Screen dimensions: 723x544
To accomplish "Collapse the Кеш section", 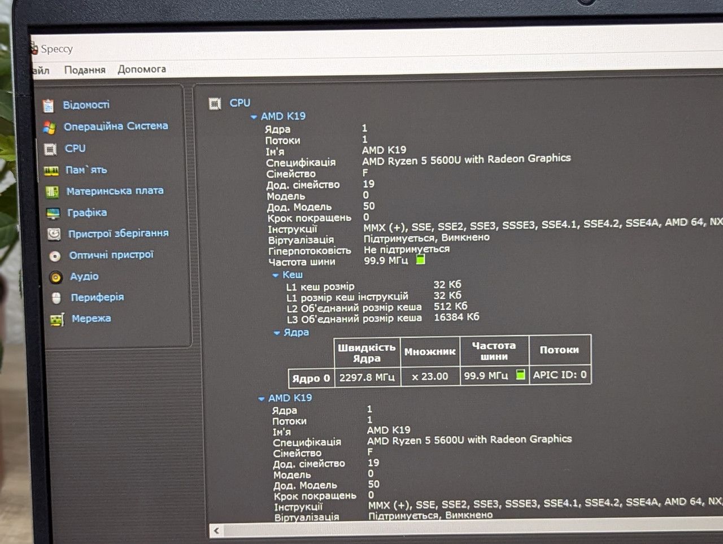I will pos(276,275).
